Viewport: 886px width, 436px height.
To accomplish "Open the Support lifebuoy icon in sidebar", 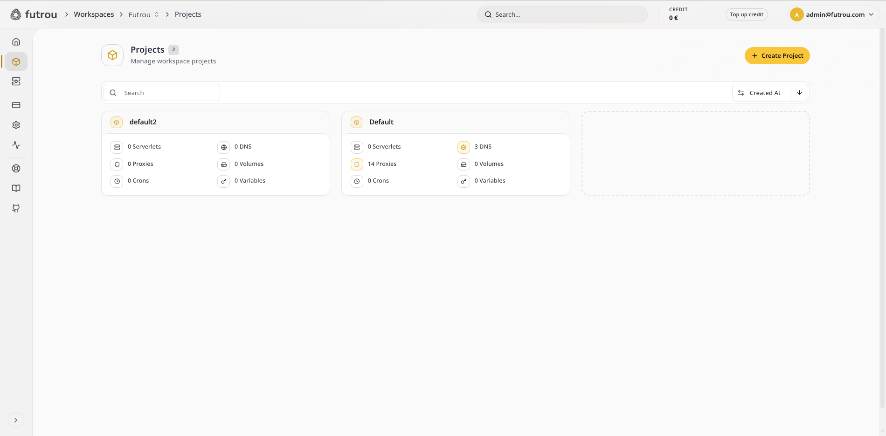I will pyautogui.click(x=16, y=169).
